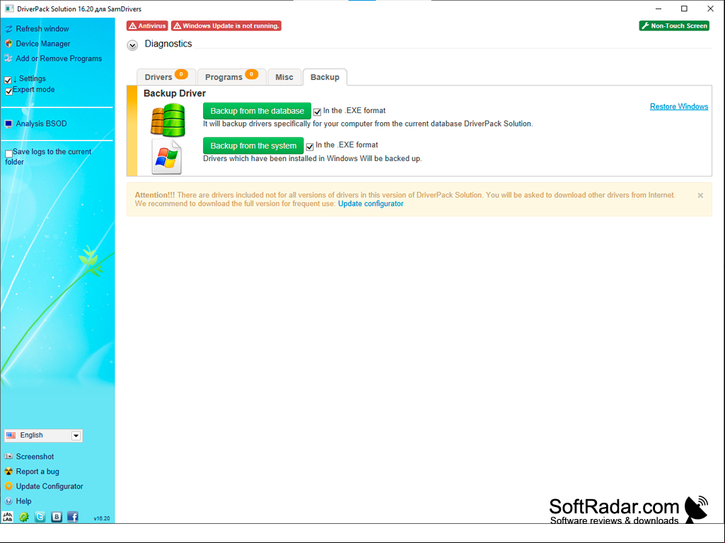Screen dimensions: 725x543
Task: Dismiss the Attention notice with X
Action: tap(700, 196)
